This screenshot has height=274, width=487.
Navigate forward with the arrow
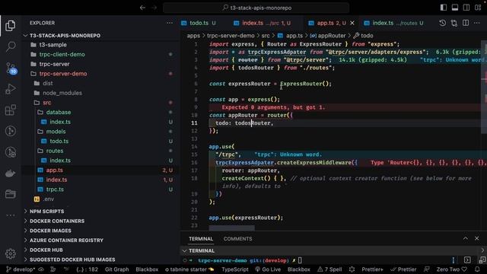[x=154, y=8]
